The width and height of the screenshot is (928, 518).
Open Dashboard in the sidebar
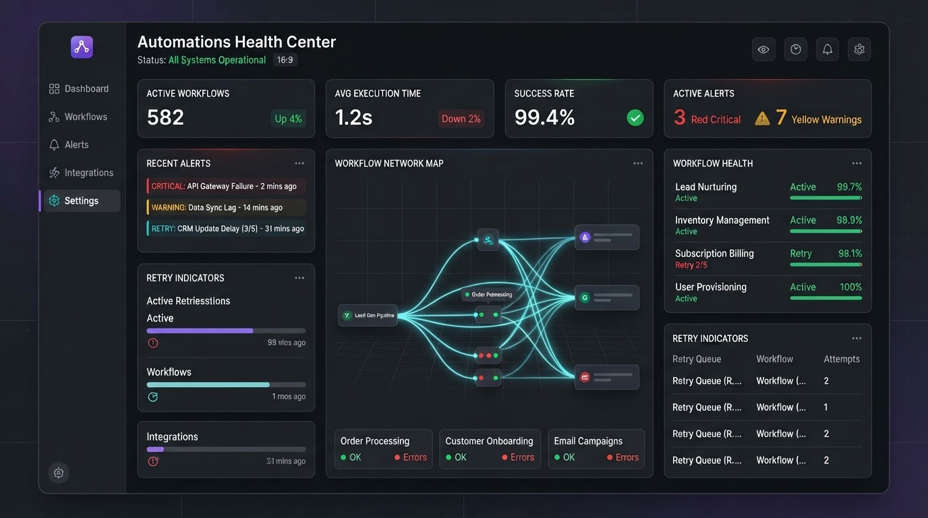pyautogui.click(x=79, y=89)
